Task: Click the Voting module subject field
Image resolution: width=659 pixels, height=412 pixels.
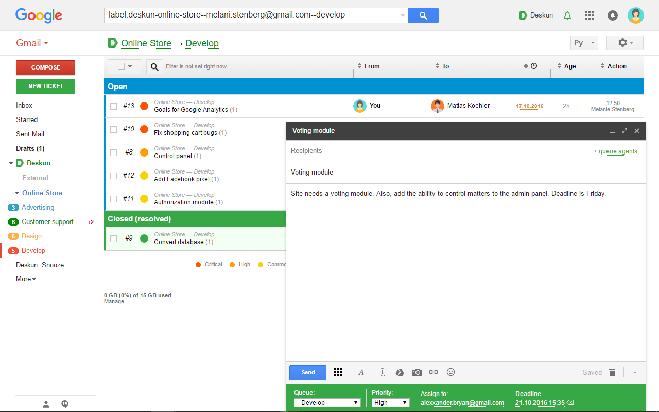Action: (466, 173)
